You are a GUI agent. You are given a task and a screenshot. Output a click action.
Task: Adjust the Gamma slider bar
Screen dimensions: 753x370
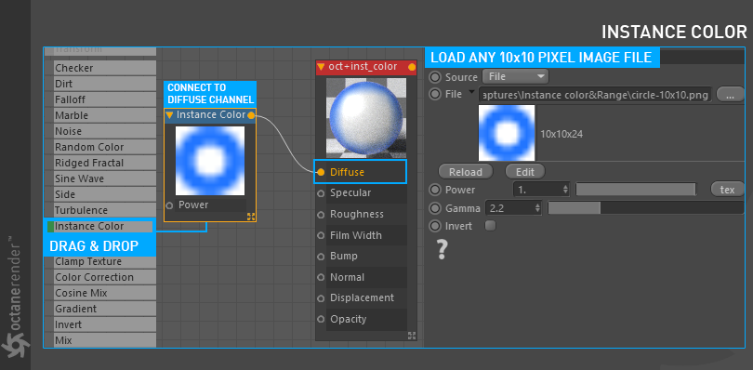tap(646, 208)
